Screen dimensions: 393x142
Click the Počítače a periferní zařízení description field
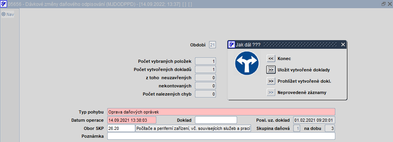point(193,128)
